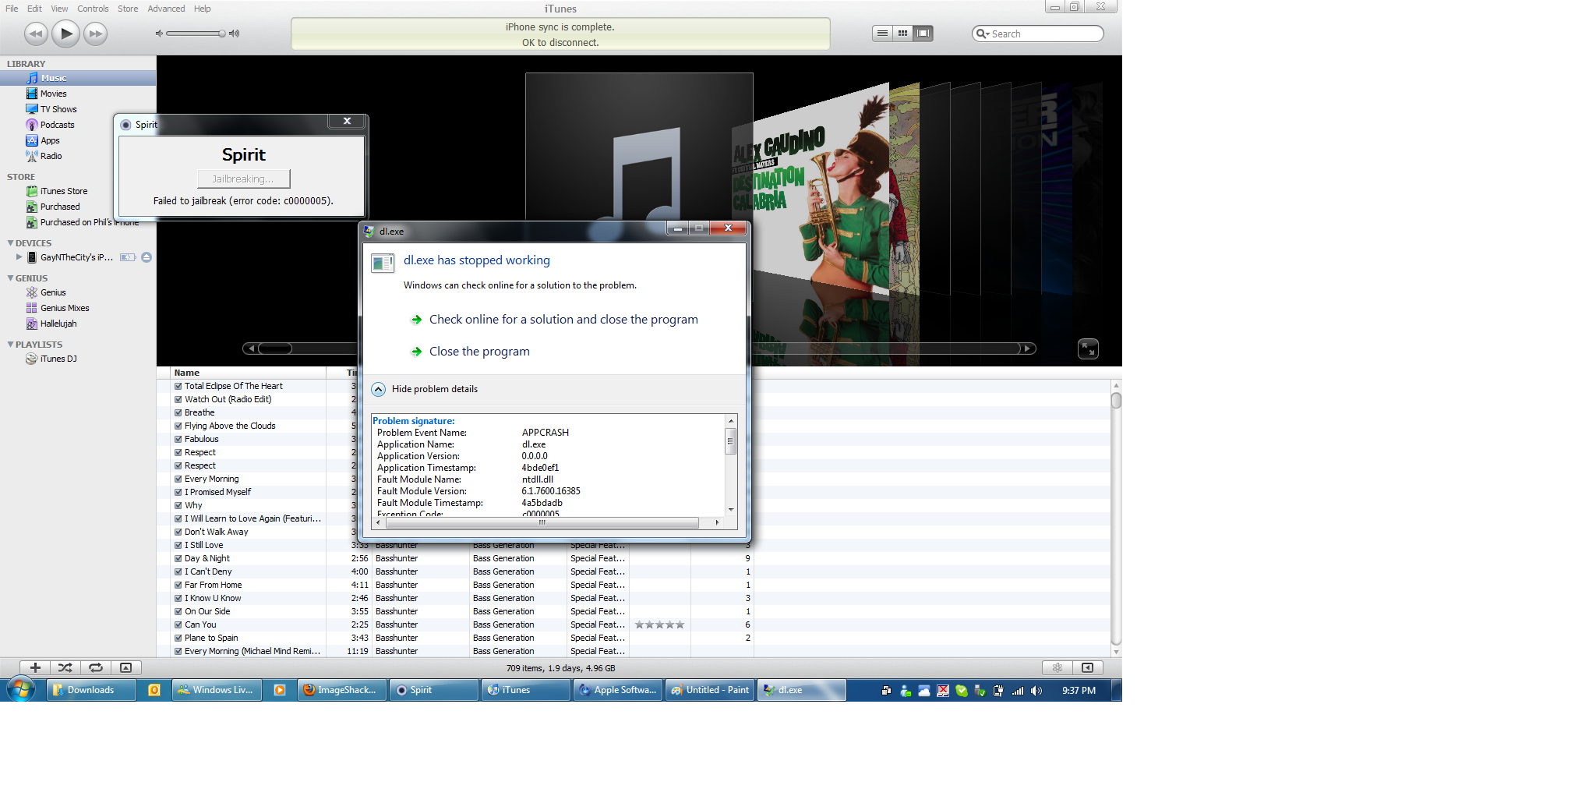The width and height of the screenshot is (1596, 796).
Task: Uncheck the Fabulous song checkbox
Action: pos(178,439)
